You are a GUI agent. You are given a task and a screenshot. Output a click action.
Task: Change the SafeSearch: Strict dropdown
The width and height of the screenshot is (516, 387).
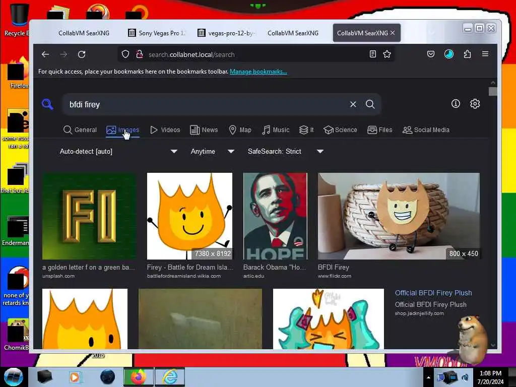pos(285,151)
